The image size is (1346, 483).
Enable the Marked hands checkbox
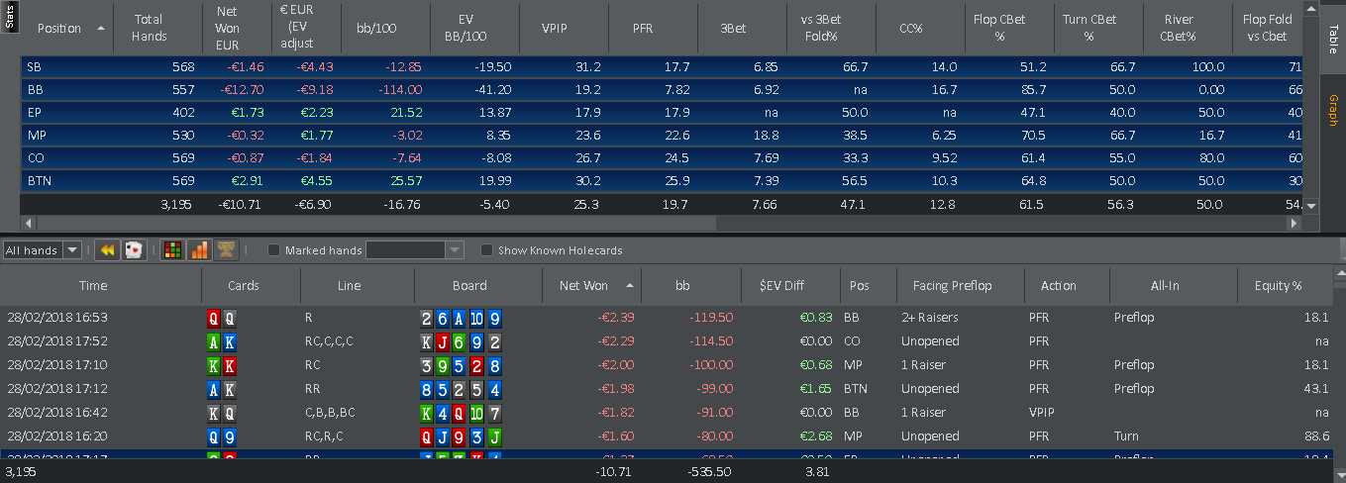click(x=274, y=250)
